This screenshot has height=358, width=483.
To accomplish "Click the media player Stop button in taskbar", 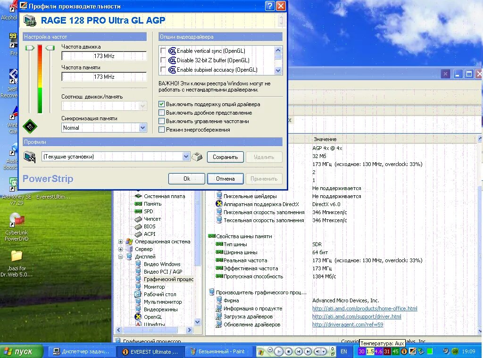I will (x=289, y=351).
